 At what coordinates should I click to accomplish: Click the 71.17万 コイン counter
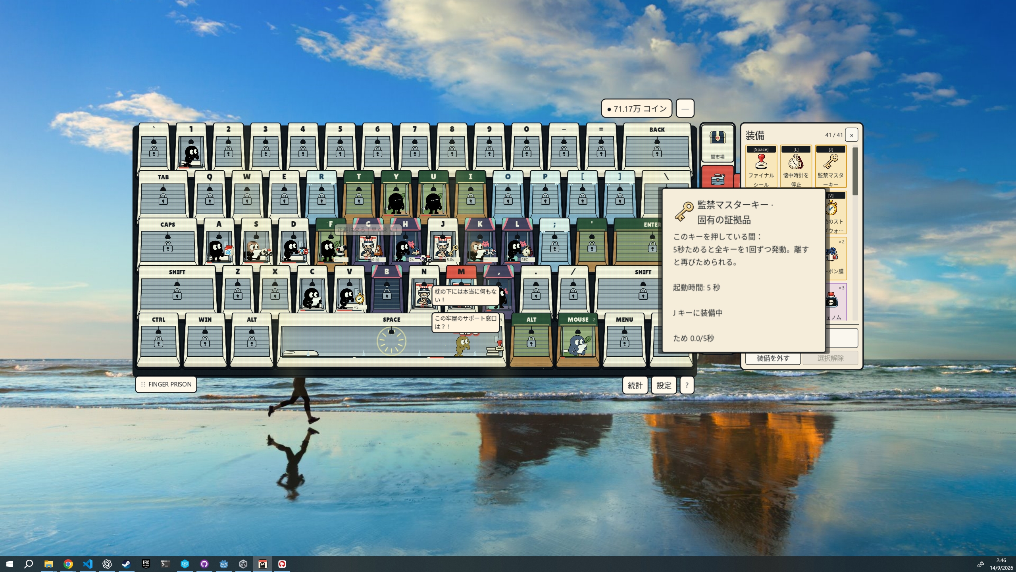[x=637, y=108]
